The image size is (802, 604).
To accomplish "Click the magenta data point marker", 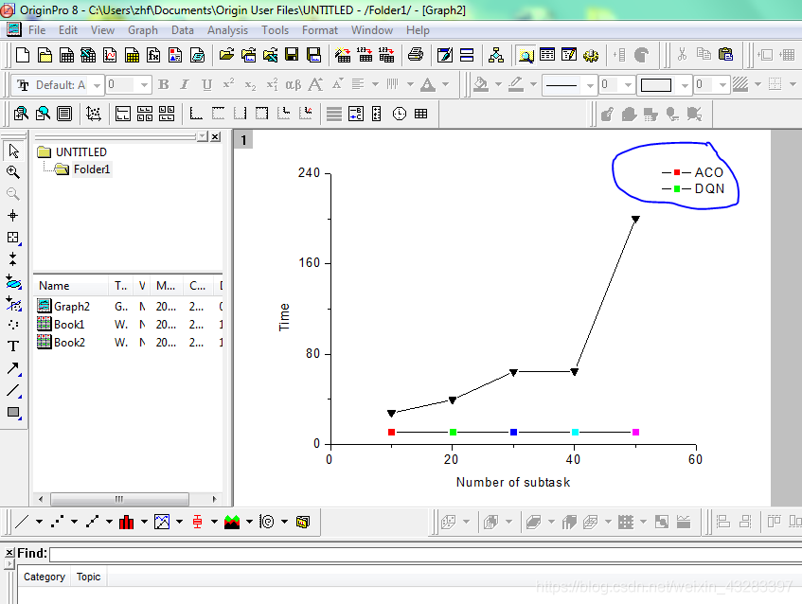I will pos(635,432).
